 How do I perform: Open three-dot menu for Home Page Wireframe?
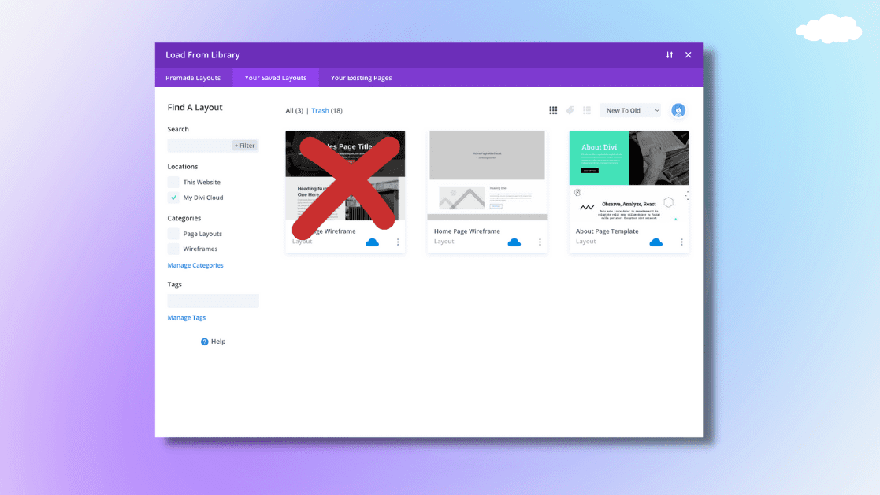point(540,242)
